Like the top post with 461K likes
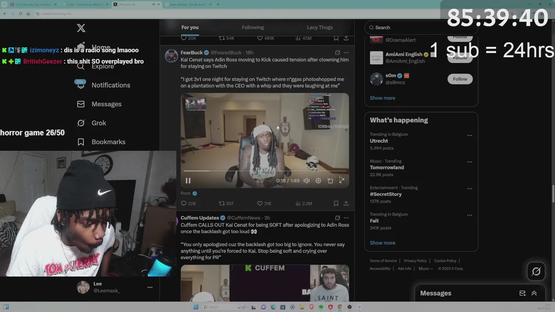The width and height of the screenshot is (555, 312). tap(265, 38)
